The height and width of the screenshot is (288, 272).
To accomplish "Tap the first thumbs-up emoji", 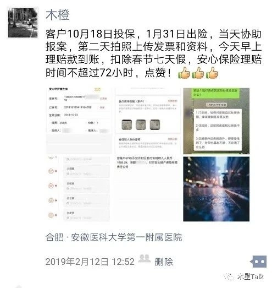I will coord(184,73).
